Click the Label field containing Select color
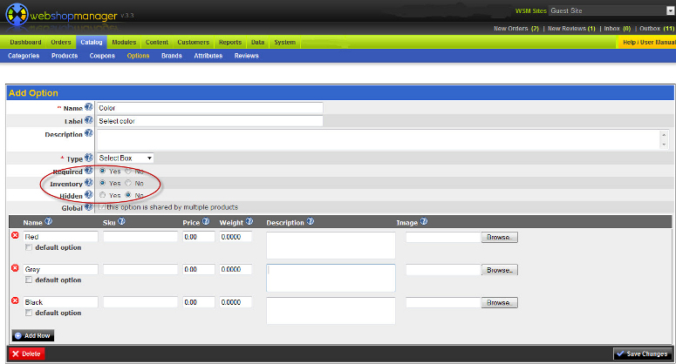This screenshot has width=676, height=364. click(x=209, y=121)
